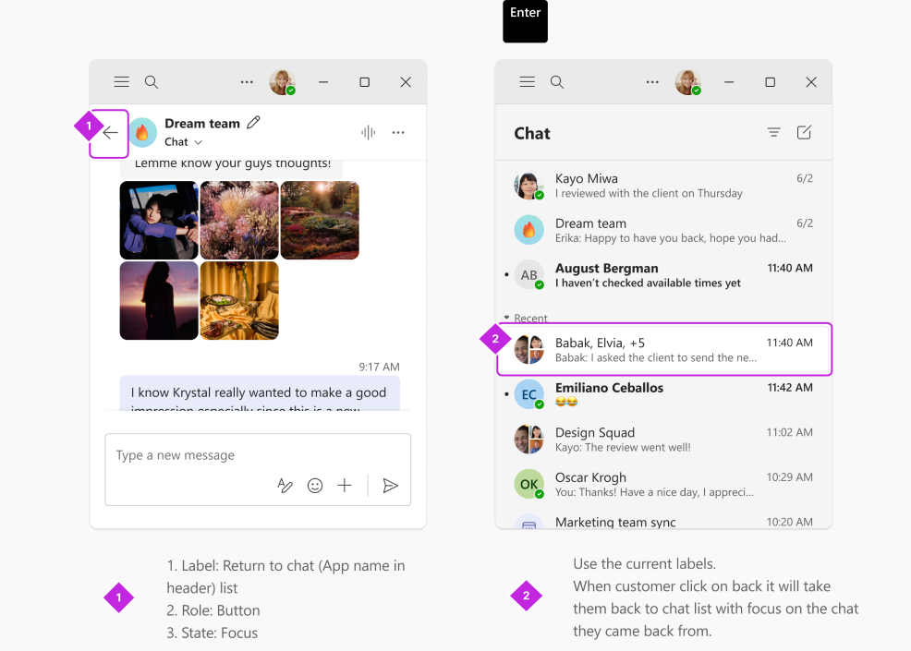Open sunset garden photo thumbnail

[x=320, y=220]
